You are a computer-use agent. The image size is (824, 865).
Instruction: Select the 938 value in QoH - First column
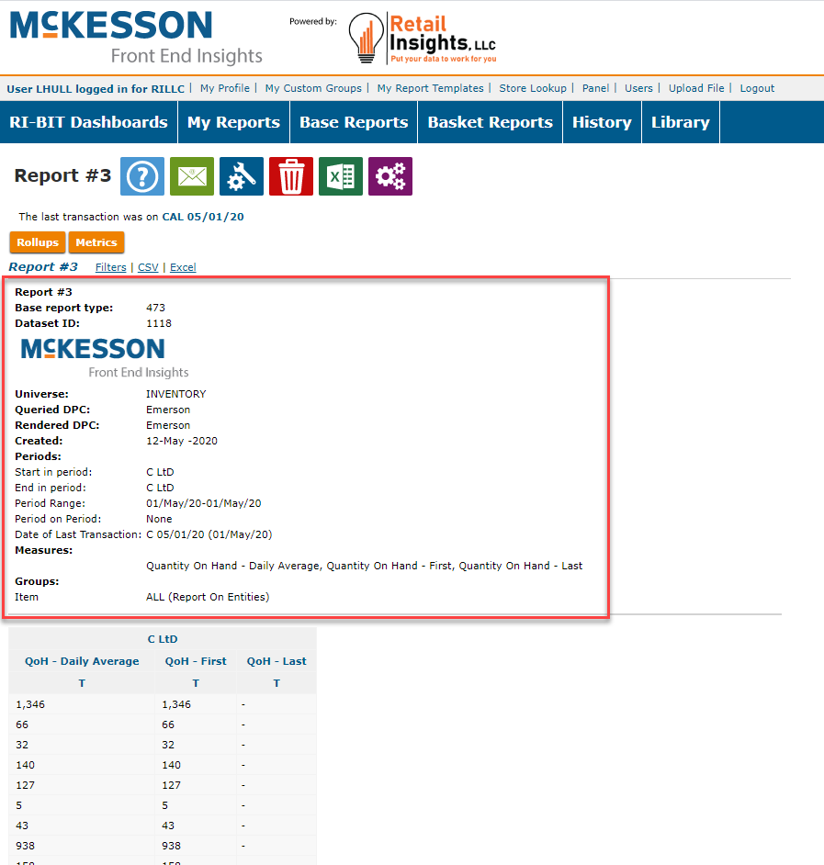(x=171, y=846)
